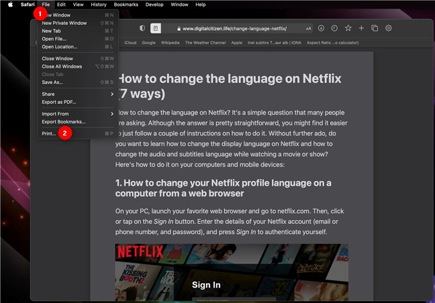Open The Weather Channel bookmark
Image resolution: width=435 pixels, height=303 pixels.
tap(205, 43)
